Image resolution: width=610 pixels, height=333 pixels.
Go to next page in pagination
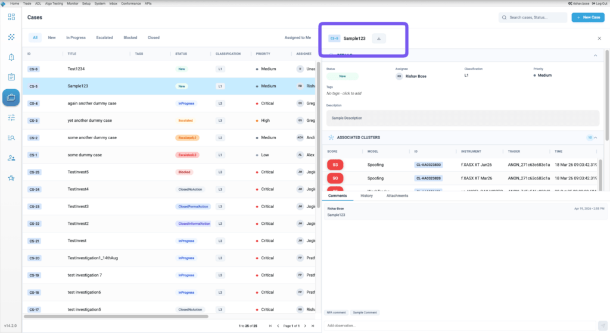[x=305, y=326]
